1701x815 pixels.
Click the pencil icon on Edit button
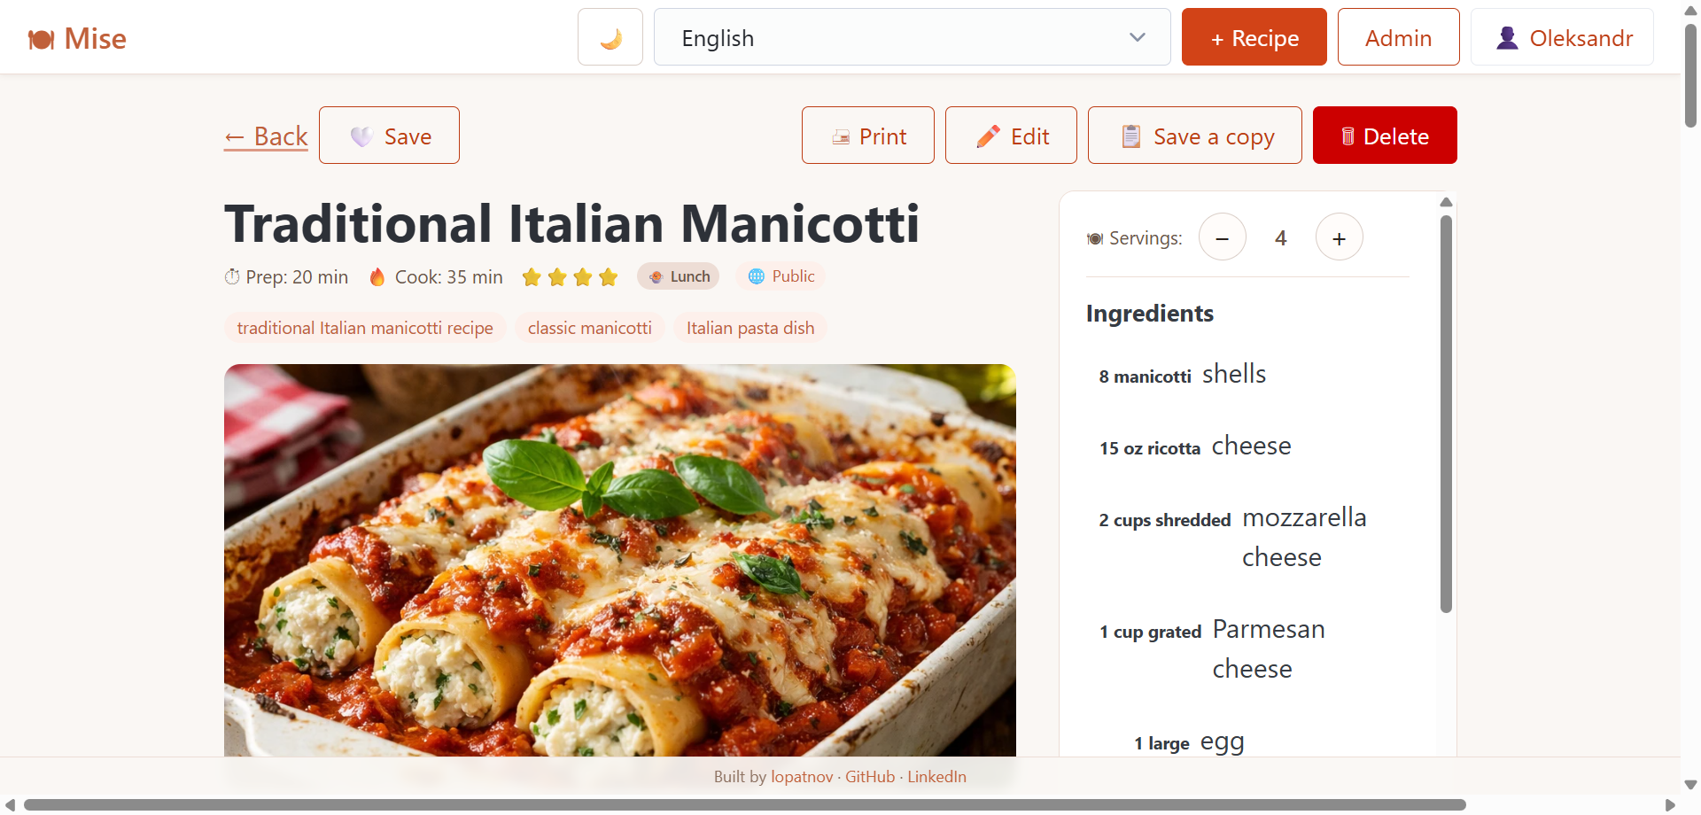click(x=988, y=136)
